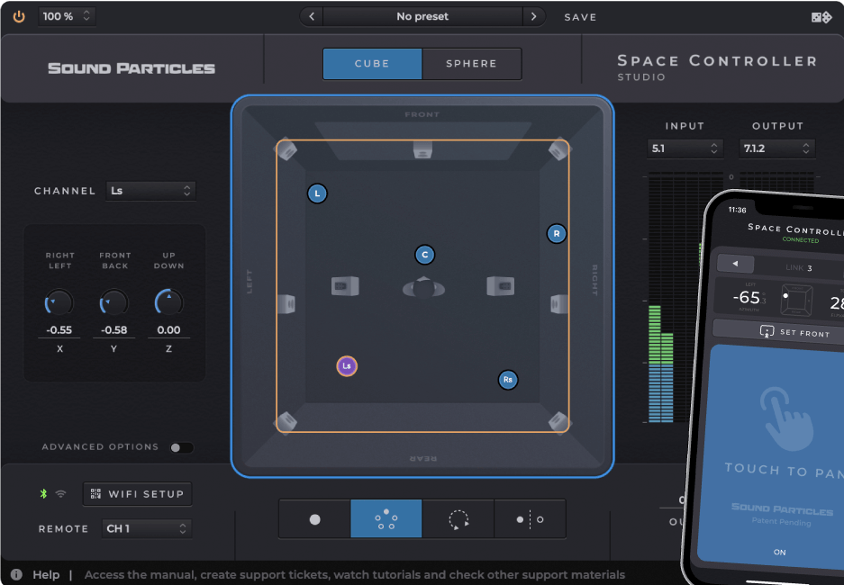This screenshot has width=844, height=585.
Task: Open the Input format dropdown 5.1
Action: tap(685, 148)
